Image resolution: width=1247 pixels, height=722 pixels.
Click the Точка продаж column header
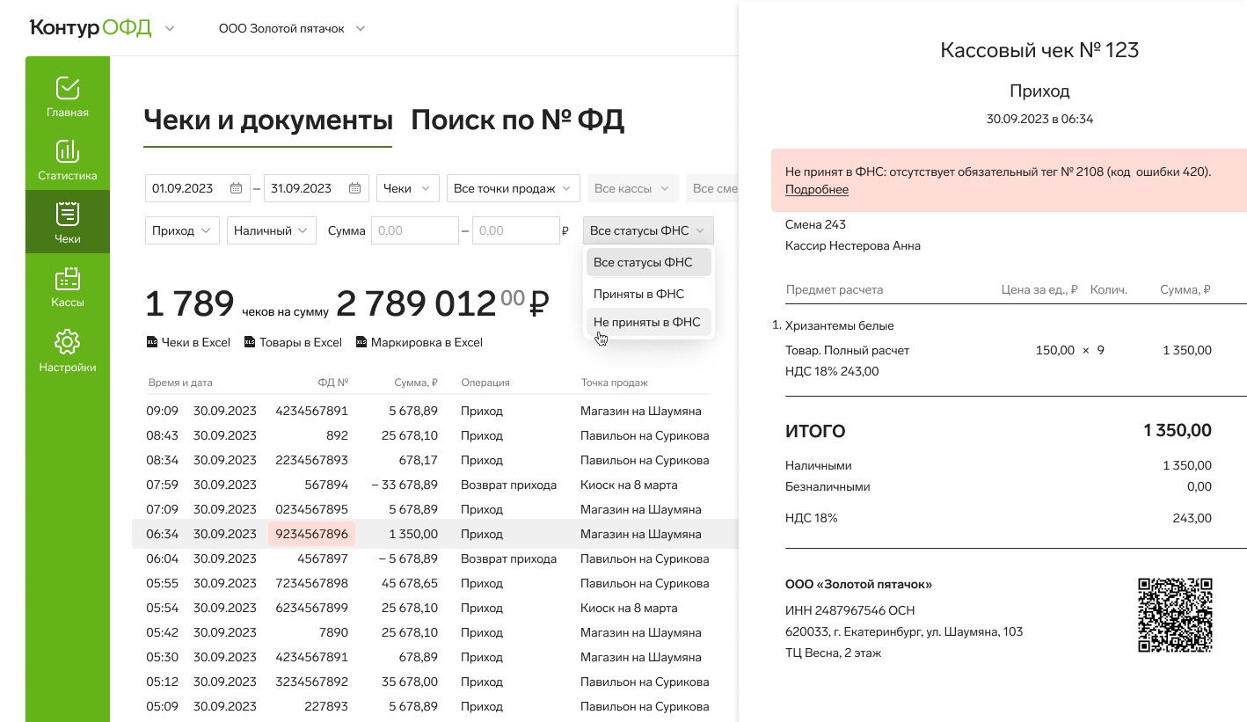click(614, 383)
